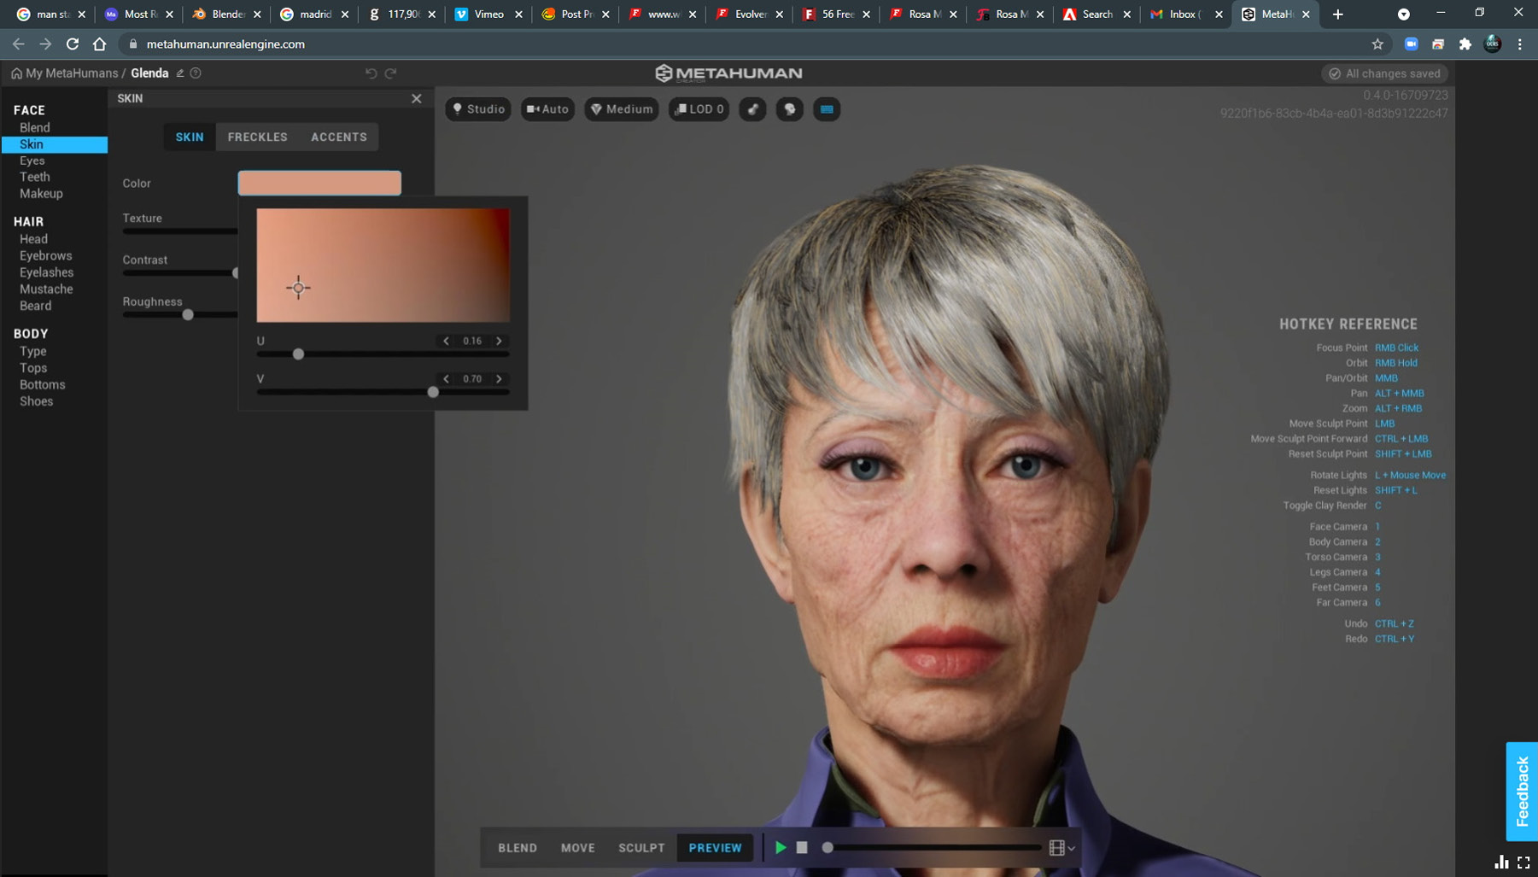The width and height of the screenshot is (1538, 877).
Task: Select the Skin tab in panel
Action: point(190,137)
